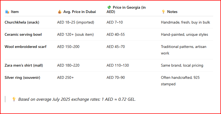Click the Handmade, fresh, buy in bulk note
Screen dimensions: 221x114
pyautogui.click(x=185, y=22)
